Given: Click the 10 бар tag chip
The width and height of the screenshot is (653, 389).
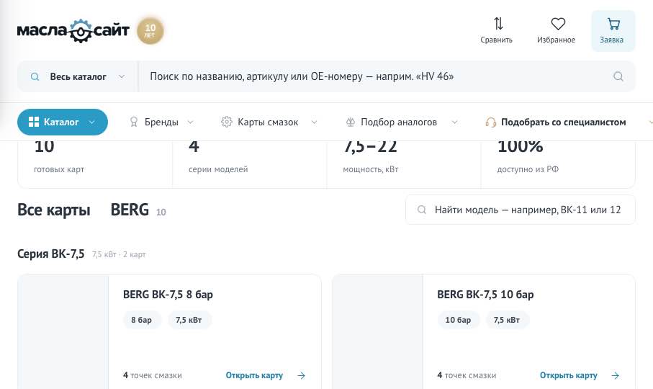Looking at the screenshot, I should [458, 320].
